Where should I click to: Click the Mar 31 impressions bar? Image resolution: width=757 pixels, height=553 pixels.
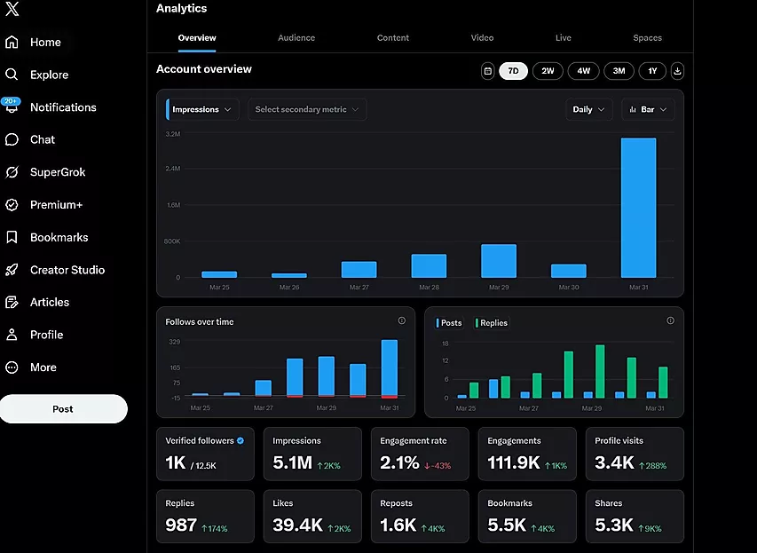[x=638, y=208]
